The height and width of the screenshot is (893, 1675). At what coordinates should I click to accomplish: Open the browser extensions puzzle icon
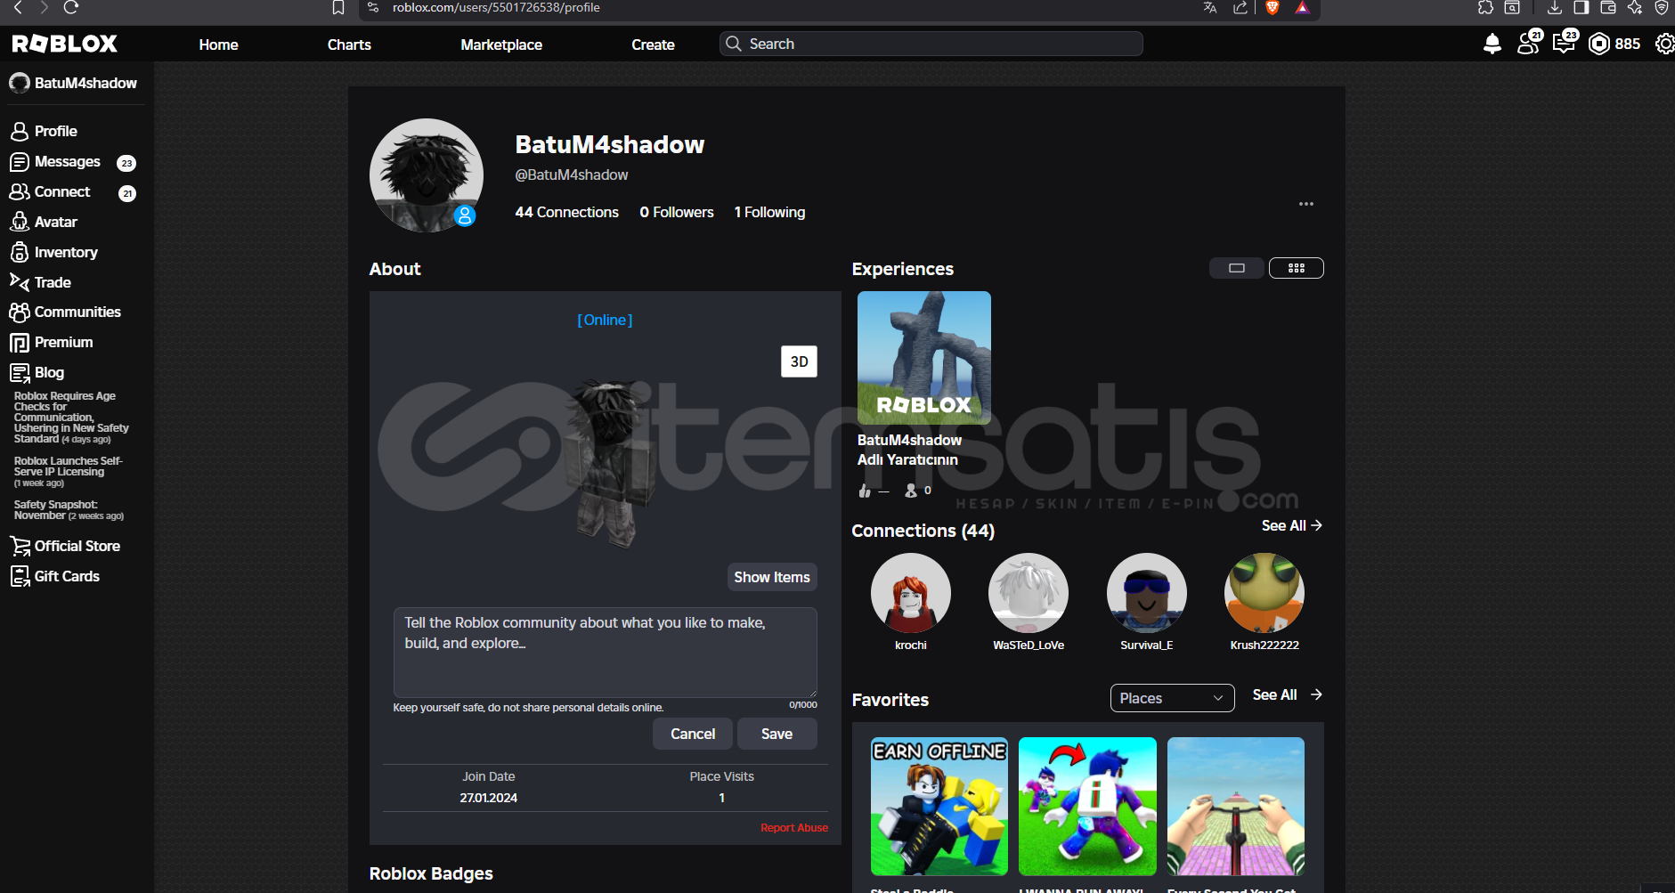[1485, 7]
